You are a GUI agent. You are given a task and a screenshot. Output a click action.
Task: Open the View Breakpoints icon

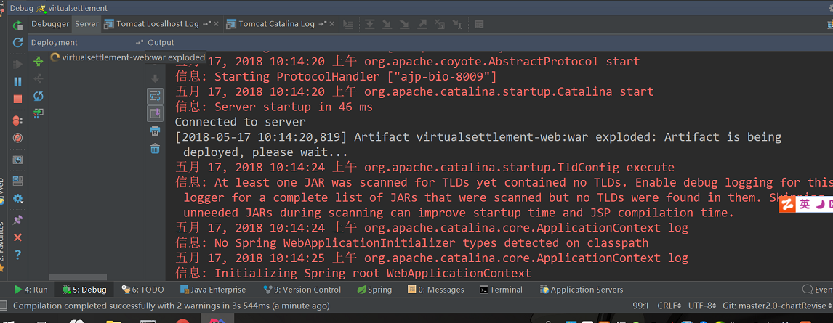point(17,120)
